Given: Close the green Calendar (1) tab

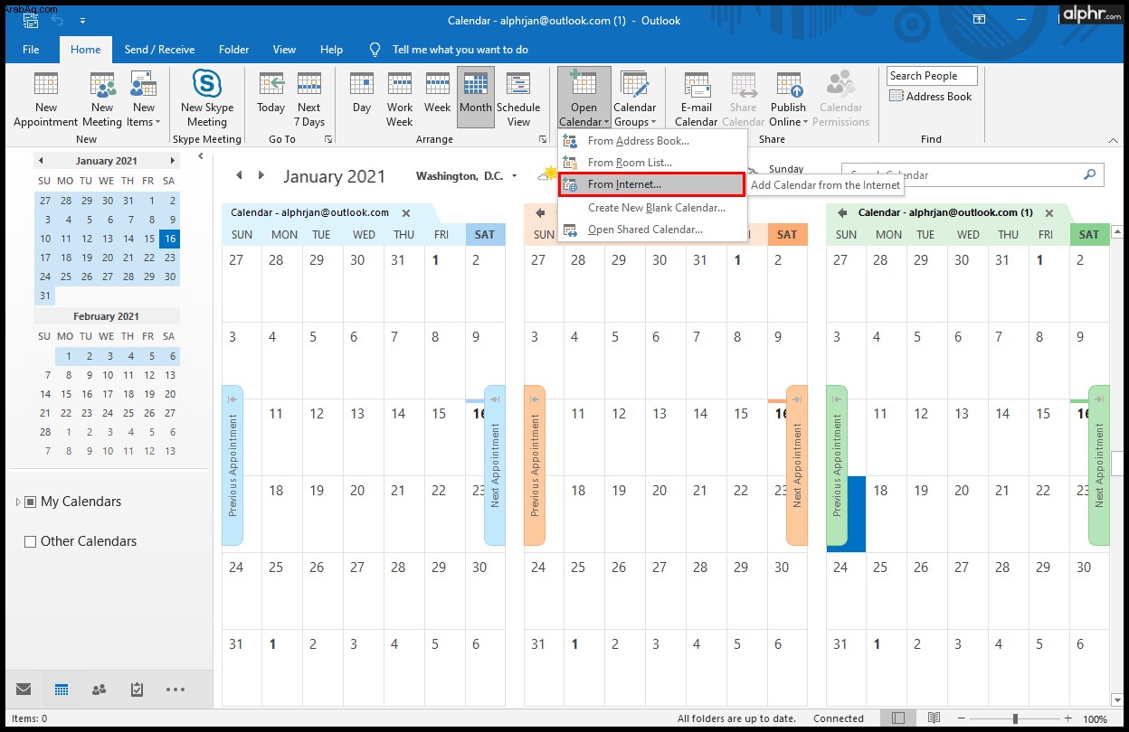Looking at the screenshot, I should tap(1049, 213).
